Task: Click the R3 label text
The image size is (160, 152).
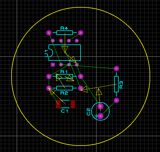Action: click(x=121, y=85)
